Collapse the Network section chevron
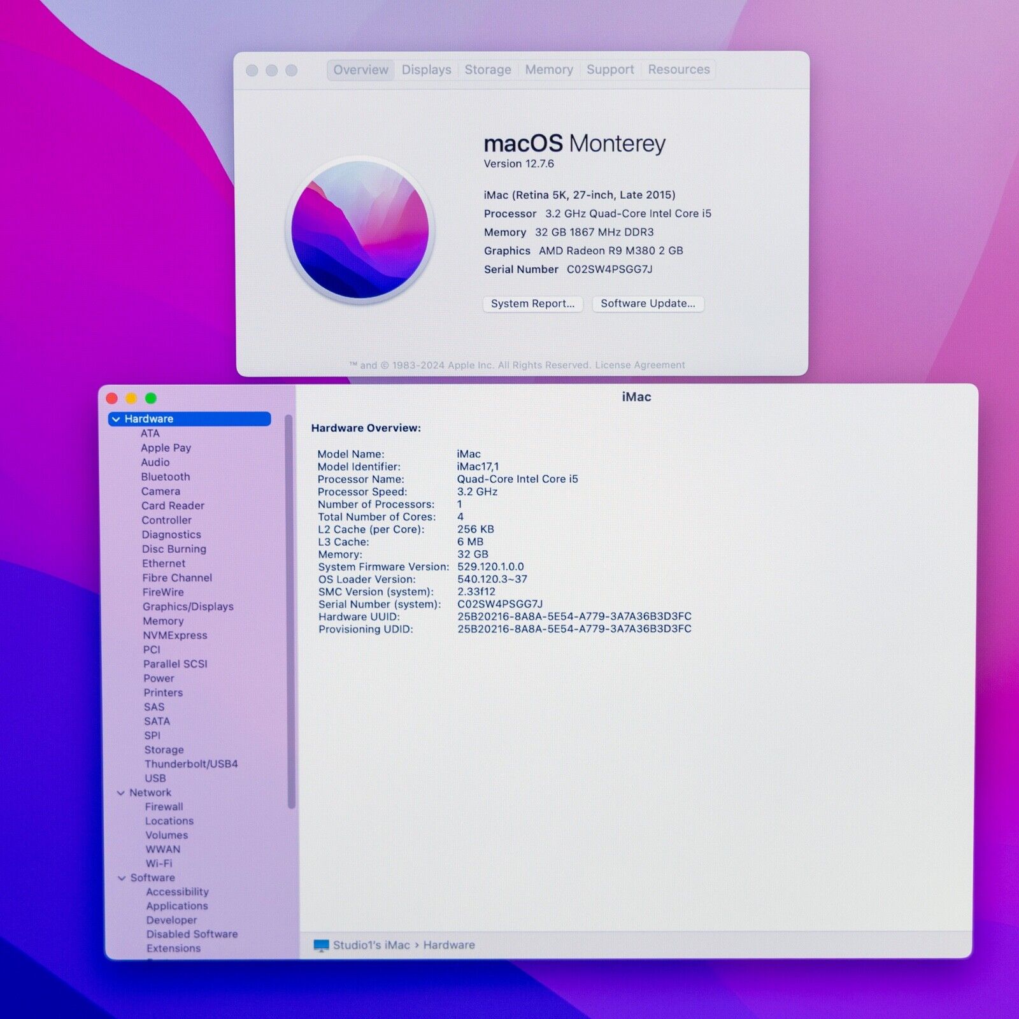Viewport: 1019px width, 1019px height. tap(120, 793)
